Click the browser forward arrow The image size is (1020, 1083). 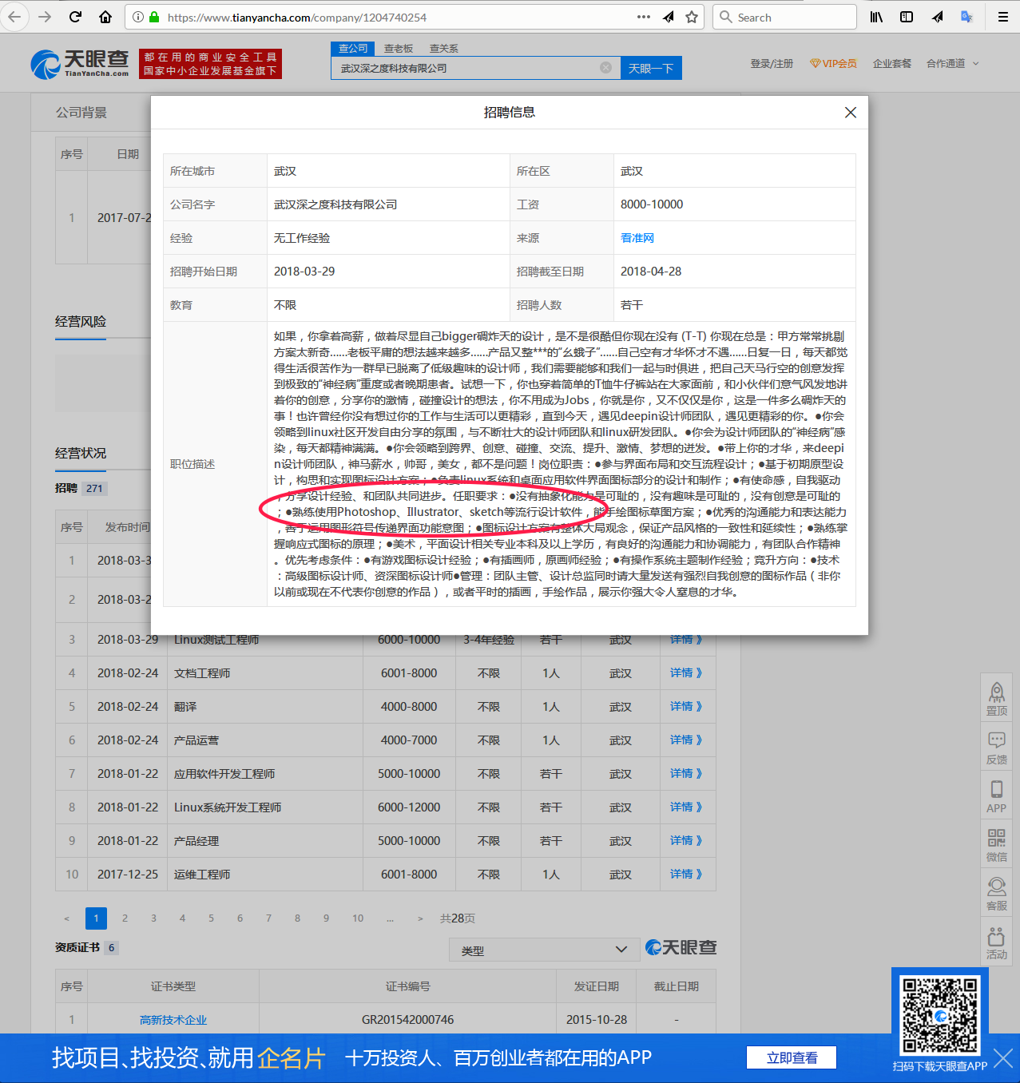(45, 17)
